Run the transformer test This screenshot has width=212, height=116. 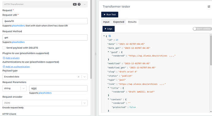click(x=110, y=15)
